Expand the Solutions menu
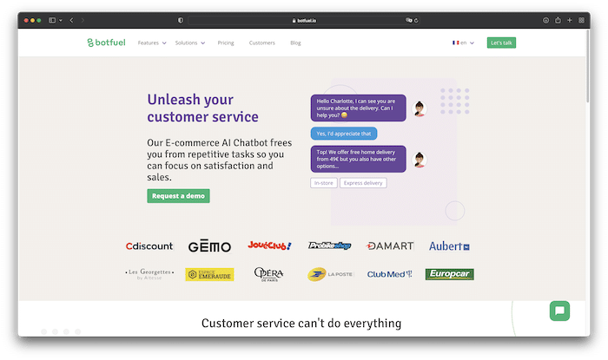The width and height of the screenshot is (608, 360). 190,43
